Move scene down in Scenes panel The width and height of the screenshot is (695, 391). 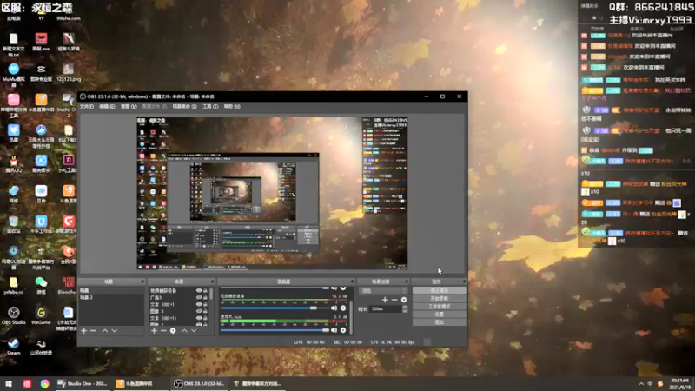[x=115, y=331]
